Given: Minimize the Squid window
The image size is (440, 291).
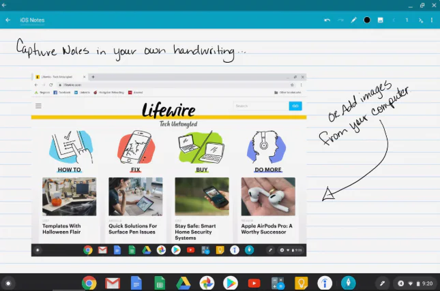Looking at the screenshot, I should click(410, 5).
